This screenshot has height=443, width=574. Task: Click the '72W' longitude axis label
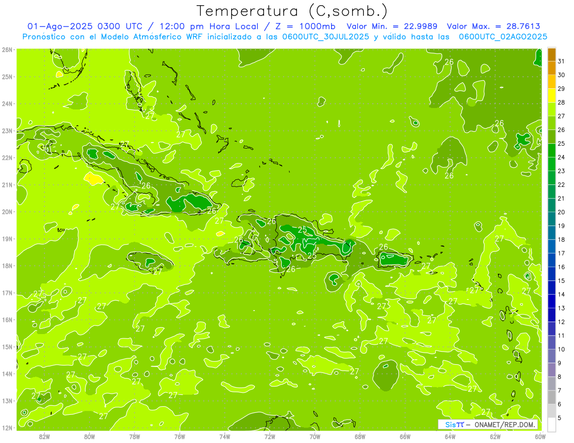pos(270,436)
